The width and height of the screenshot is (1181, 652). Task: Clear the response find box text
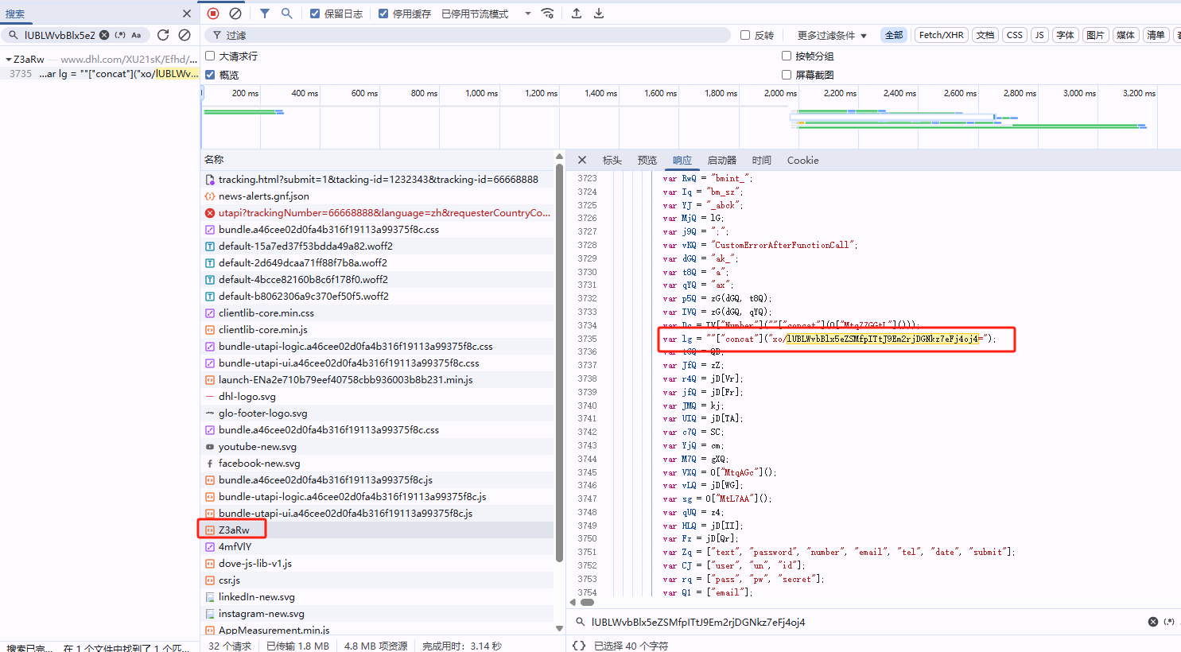[1153, 622]
